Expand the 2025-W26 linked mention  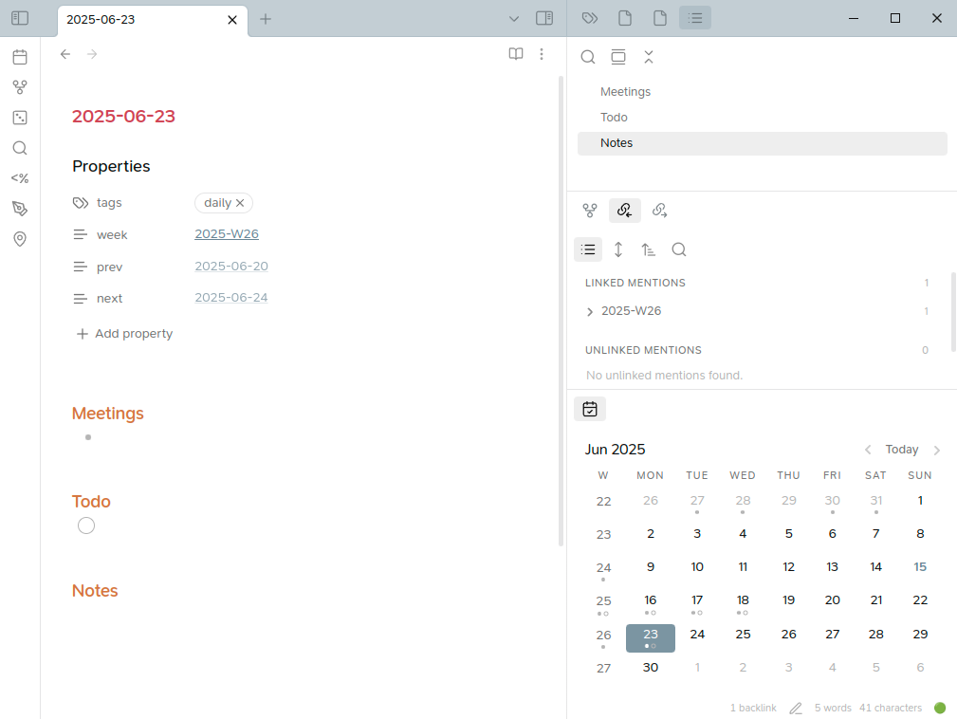[590, 312]
